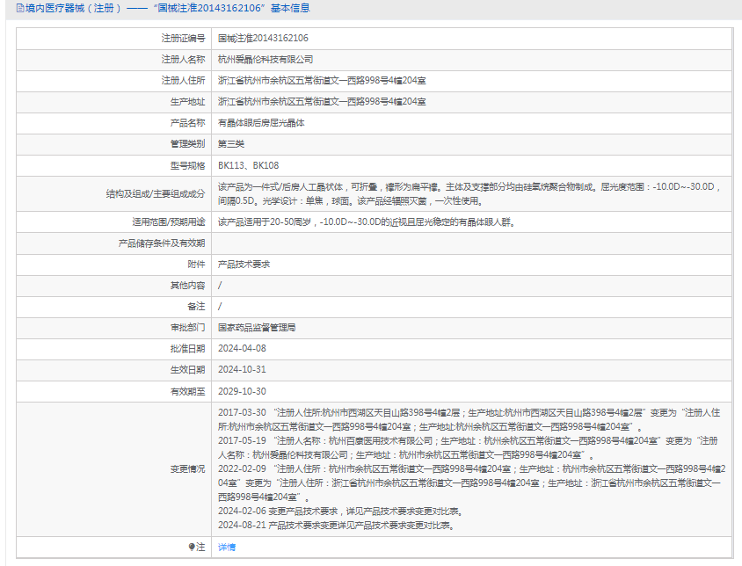Click the 2024-08-21 change record line
Viewport: 742px width, 566px height.
336,526
